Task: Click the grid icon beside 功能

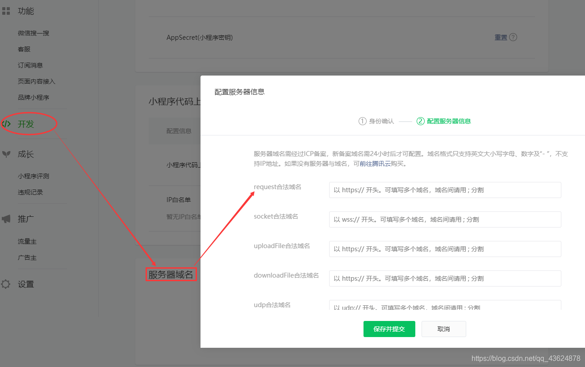Action: pos(6,11)
